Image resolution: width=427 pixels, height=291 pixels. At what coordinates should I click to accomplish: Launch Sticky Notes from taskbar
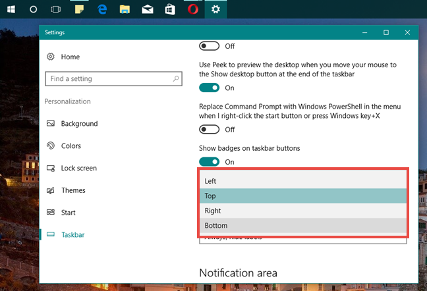pyautogui.click(x=79, y=9)
